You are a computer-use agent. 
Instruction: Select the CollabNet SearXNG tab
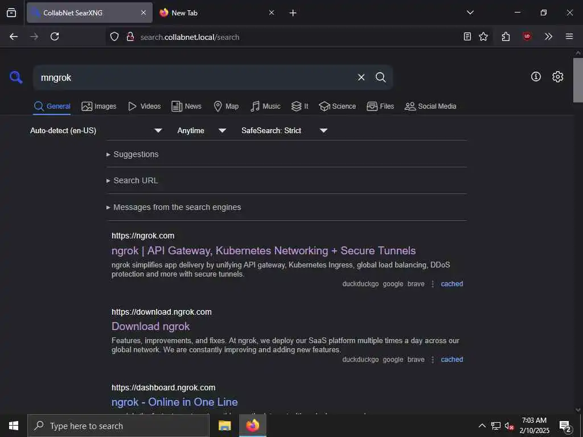pyautogui.click(x=89, y=13)
